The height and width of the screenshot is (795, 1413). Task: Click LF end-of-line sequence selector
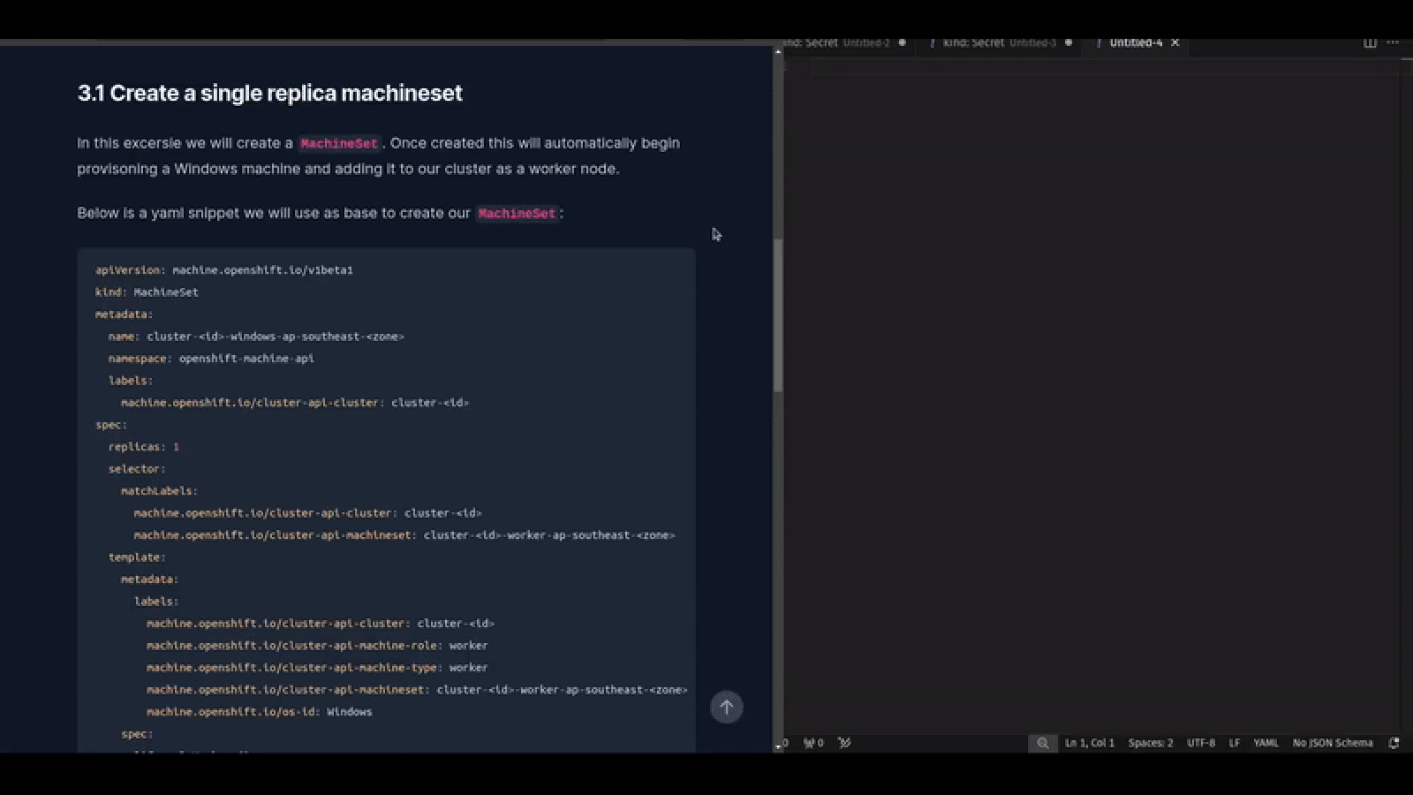coord(1234,743)
